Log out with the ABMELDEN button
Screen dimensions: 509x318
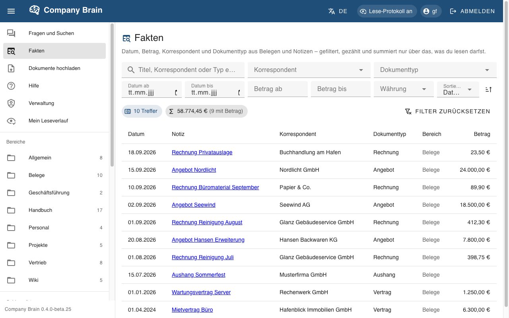(472, 11)
